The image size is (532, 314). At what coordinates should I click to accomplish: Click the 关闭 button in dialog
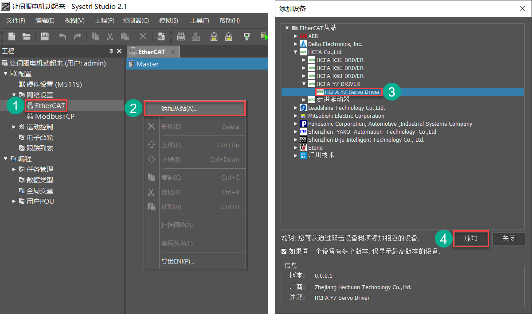(509, 238)
